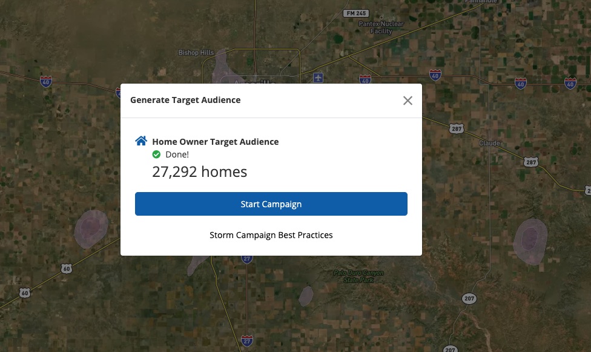Select the I-27 shield nearest the dialog
This screenshot has height=352, width=591.
pos(246,259)
